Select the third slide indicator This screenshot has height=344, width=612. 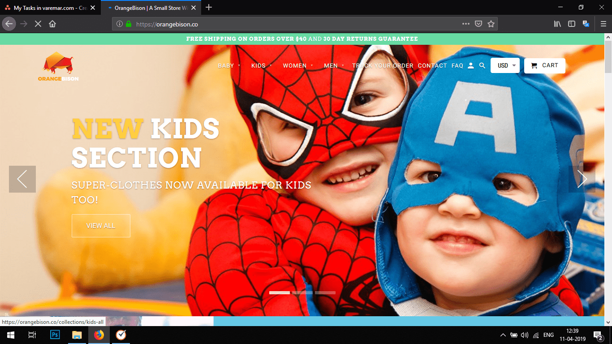click(325, 292)
